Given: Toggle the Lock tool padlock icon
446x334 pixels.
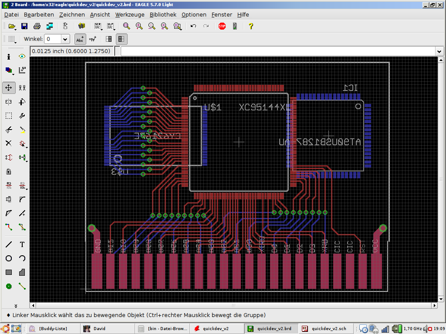Looking at the screenshot, I should click(9, 171).
